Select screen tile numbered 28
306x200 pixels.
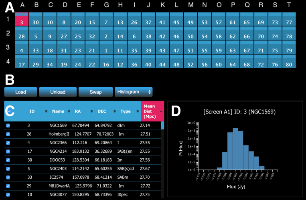(x=22, y=33)
